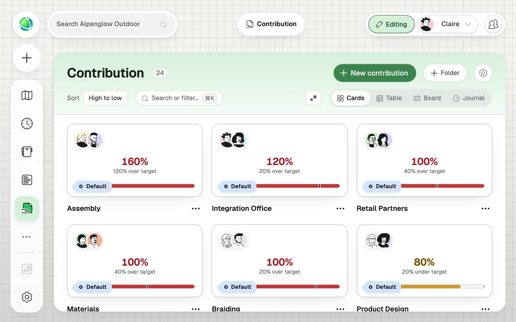The image size is (516, 322).
Task: Click '120% over target' text
Action: [x=135, y=171]
